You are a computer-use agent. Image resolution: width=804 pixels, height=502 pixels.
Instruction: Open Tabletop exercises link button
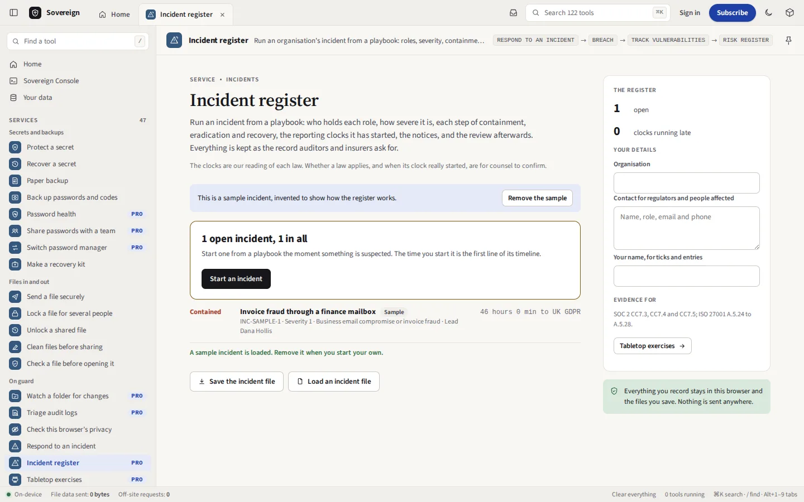click(653, 346)
